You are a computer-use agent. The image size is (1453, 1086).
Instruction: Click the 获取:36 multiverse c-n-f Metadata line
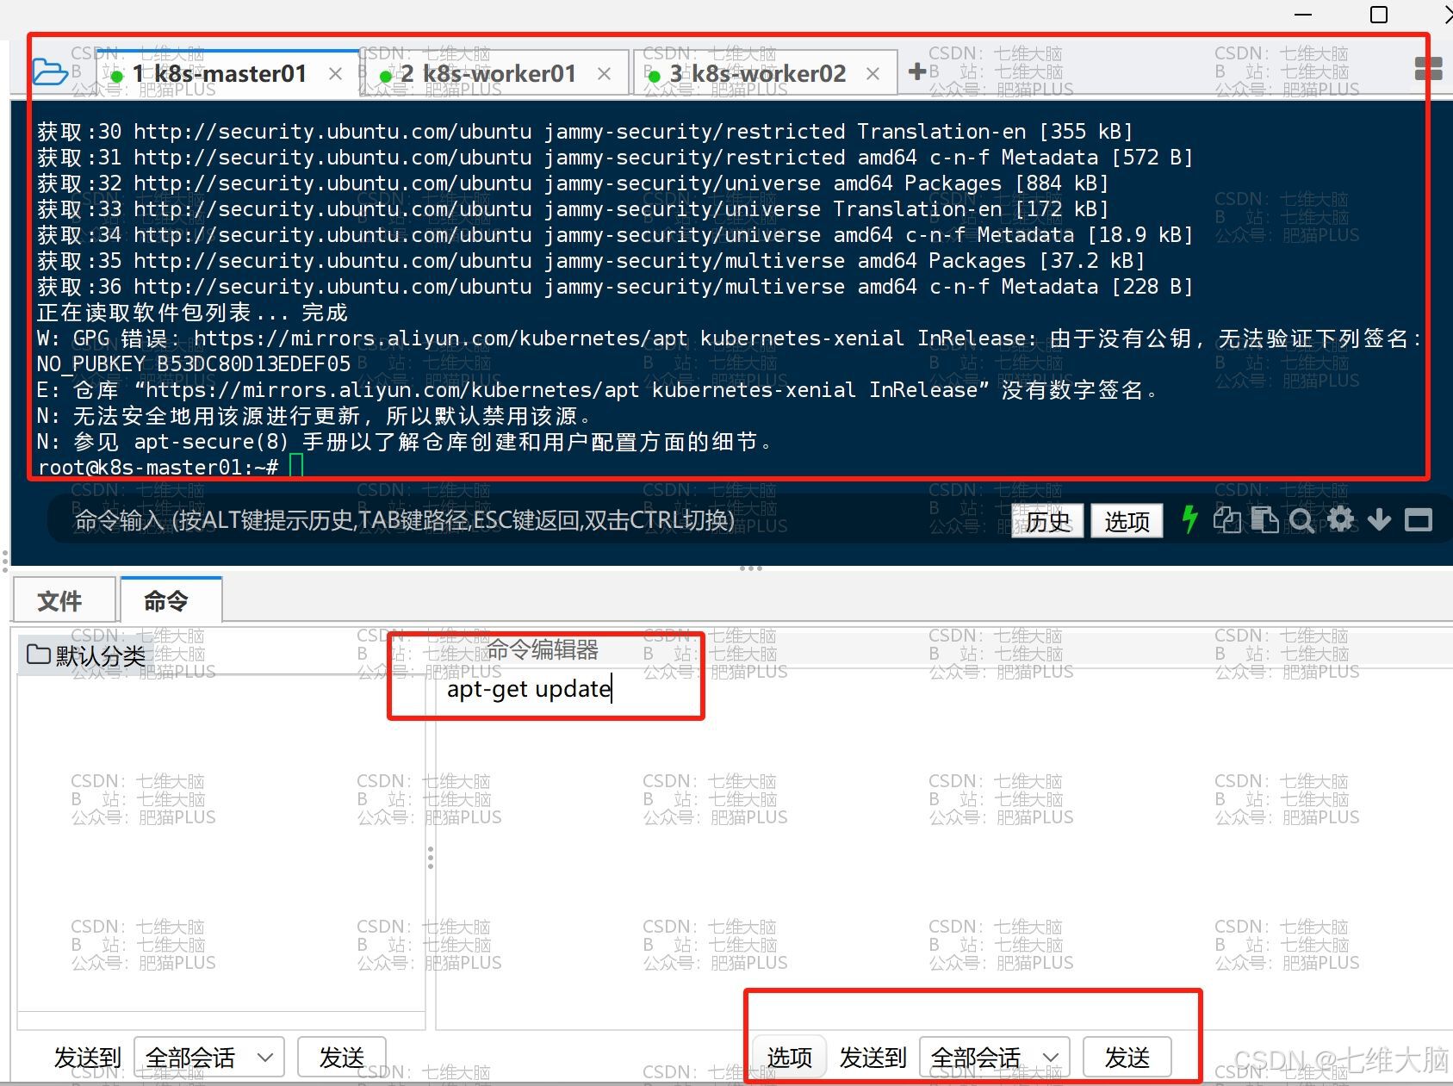[x=615, y=286]
